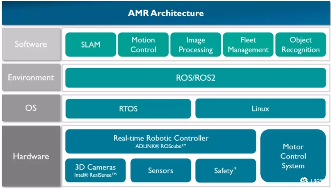Click the ROS/ROS2 environment block
Image resolution: width=331 pixels, height=189 pixels.
(x=196, y=78)
